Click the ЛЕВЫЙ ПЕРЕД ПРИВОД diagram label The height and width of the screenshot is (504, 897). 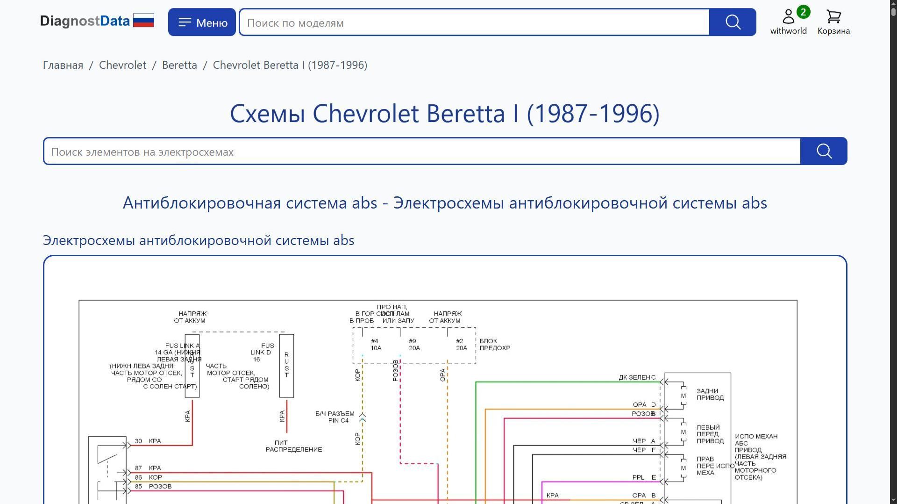710,434
